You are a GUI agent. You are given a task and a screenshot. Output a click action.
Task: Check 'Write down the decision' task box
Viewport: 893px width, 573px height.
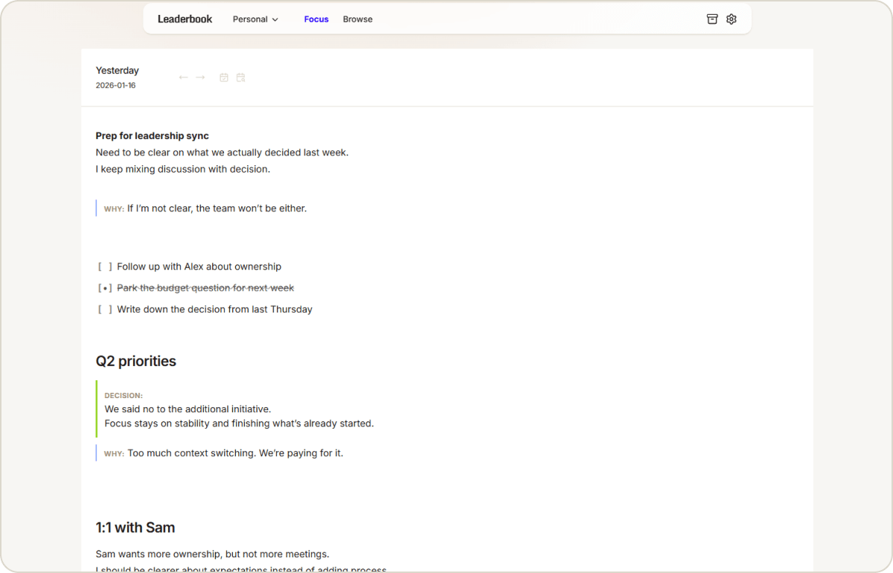(x=105, y=310)
